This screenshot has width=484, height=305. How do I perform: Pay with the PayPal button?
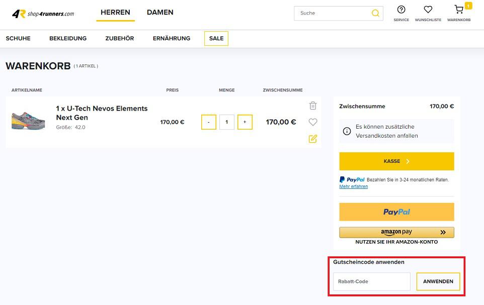coord(396,212)
